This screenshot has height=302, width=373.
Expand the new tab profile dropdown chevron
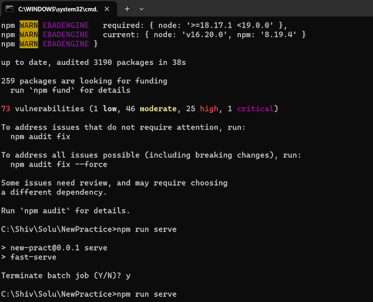point(141,9)
